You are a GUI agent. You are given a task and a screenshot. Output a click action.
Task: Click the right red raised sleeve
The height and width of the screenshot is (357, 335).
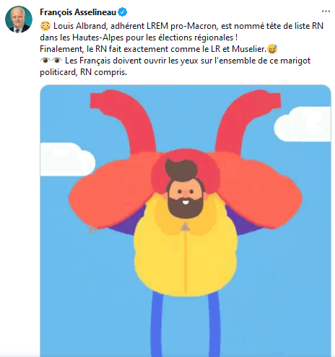point(248,121)
